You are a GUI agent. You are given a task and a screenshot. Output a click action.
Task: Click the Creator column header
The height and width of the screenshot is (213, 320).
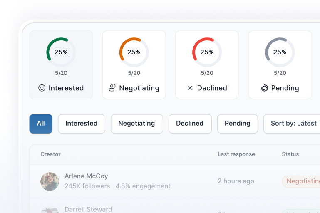pos(50,154)
